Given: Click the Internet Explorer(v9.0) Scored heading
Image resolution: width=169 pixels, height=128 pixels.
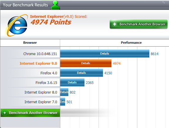Looking at the screenshot, I should coord(59,17).
